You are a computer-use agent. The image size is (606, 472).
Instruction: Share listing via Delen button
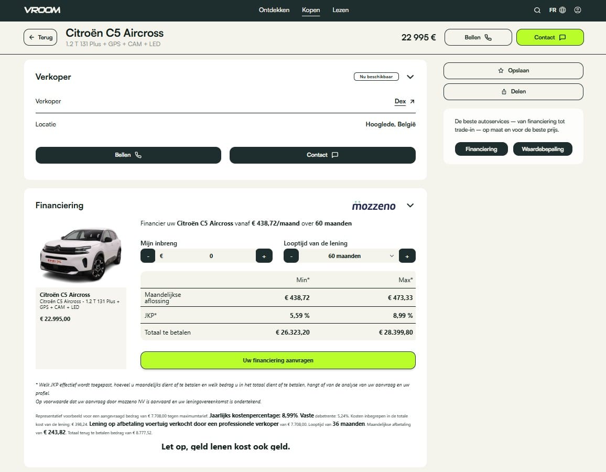[x=513, y=92]
